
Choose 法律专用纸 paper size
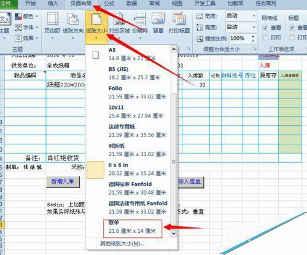click(128, 131)
